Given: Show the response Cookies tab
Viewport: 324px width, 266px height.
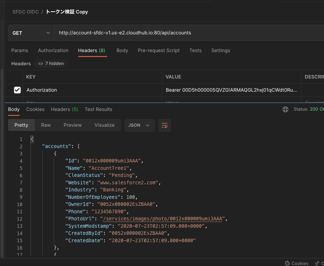Looking at the screenshot, I should pyautogui.click(x=35, y=109).
